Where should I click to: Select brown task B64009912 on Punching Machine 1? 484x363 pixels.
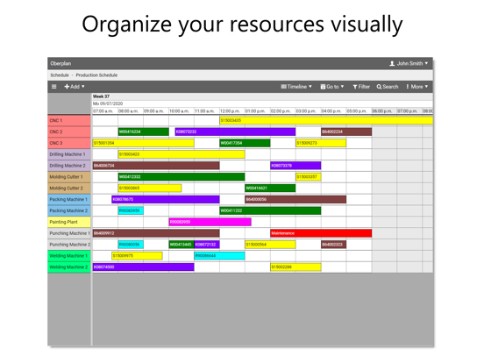[x=156, y=233]
